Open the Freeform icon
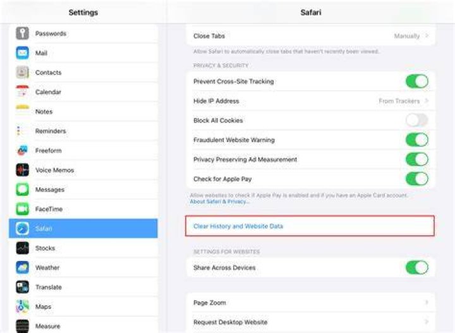The image size is (455, 333). pos(22,150)
